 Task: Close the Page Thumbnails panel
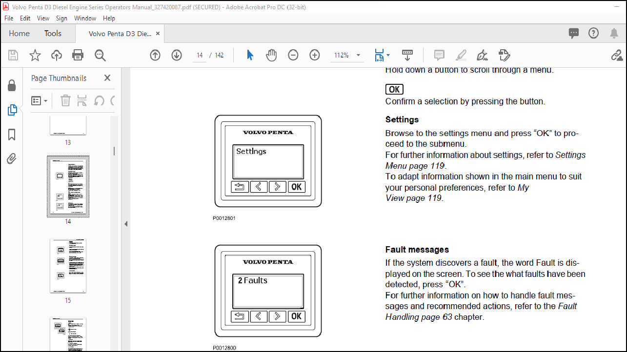107,78
